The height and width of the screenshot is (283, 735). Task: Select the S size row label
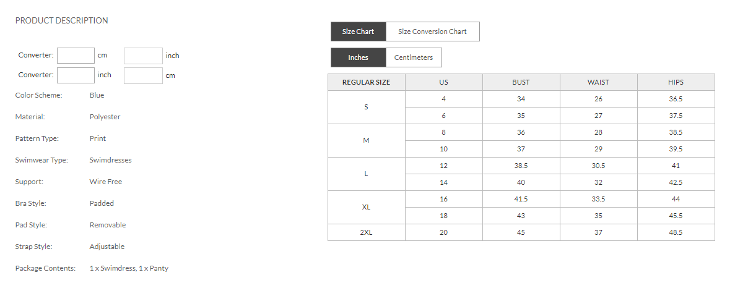click(x=366, y=108)
